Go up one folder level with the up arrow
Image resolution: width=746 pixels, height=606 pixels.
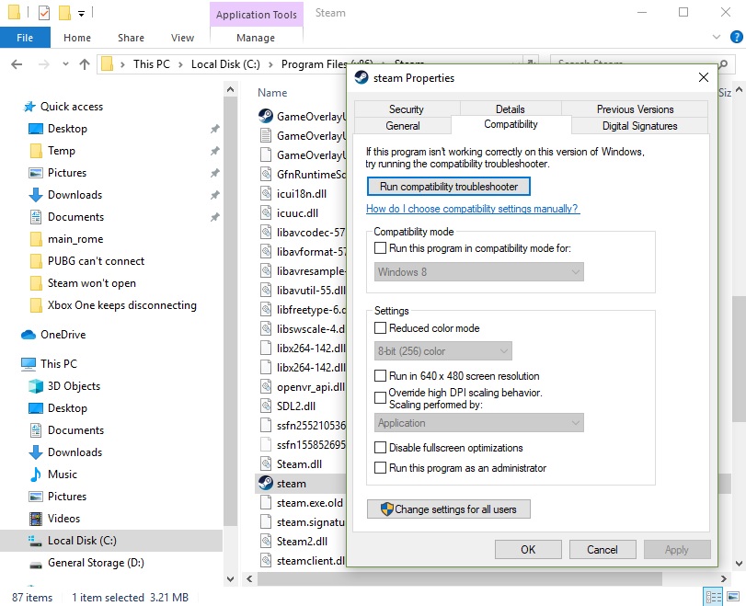85,64
